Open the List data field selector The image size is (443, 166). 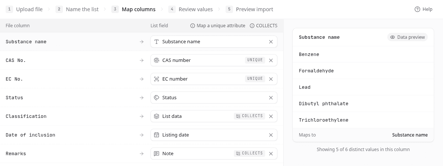click(214, 116)
